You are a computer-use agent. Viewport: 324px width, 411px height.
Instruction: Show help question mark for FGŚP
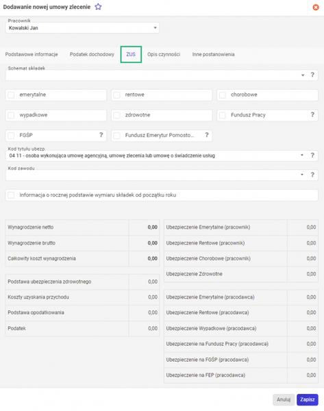point(101,135)
